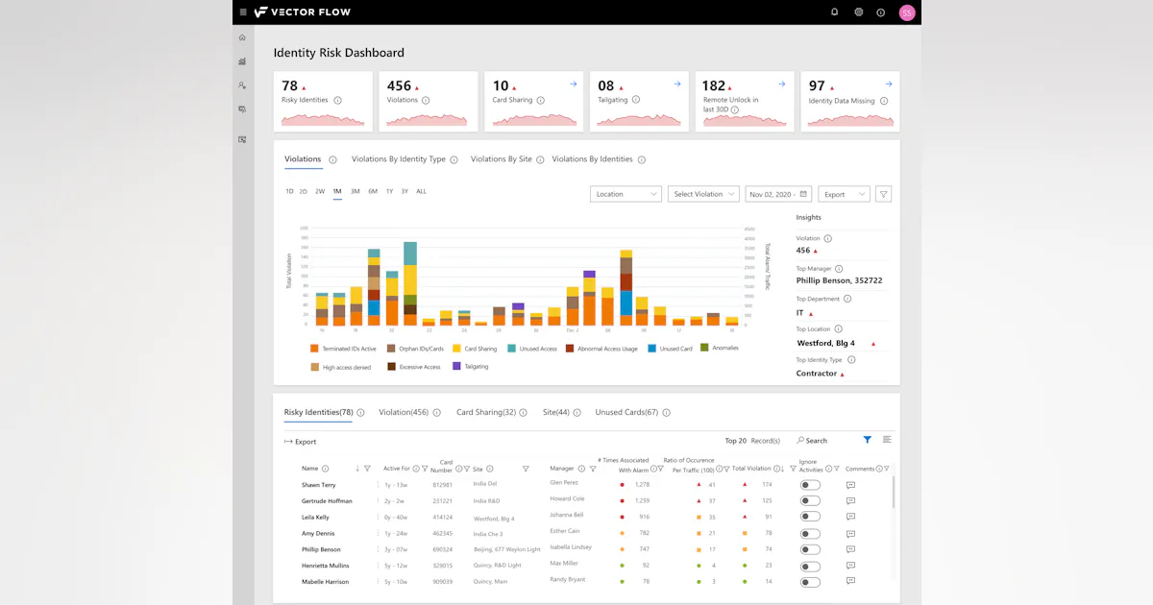Show info for Violations card
The height and width of the screenshot is (605, 1153).
coord(426,100)
